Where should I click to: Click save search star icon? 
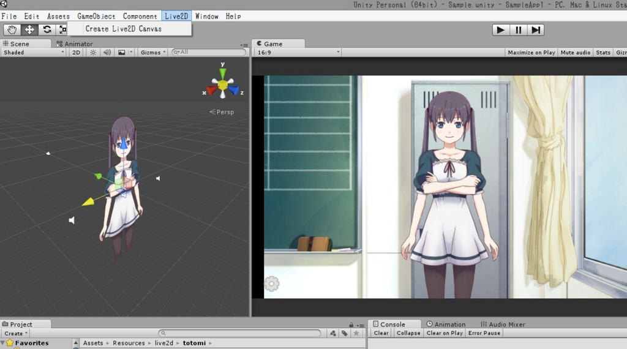click(356, 334)
